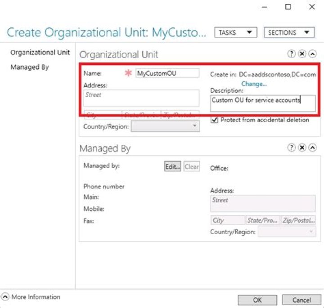Focus the Name field containing MyCustomOU
This screenshot has height=308, width=324.
point(167,73)
